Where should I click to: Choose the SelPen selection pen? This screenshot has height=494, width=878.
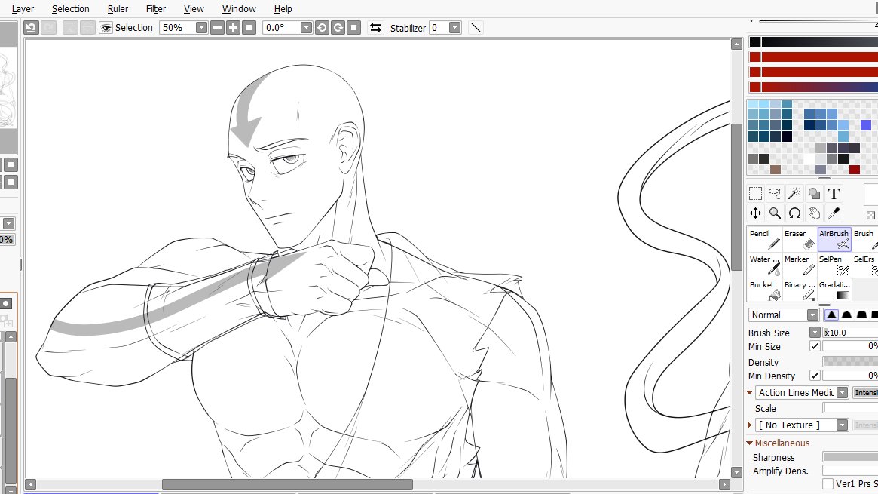tap(834, 265)
